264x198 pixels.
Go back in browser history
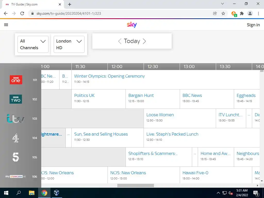[x=6, y=13]
